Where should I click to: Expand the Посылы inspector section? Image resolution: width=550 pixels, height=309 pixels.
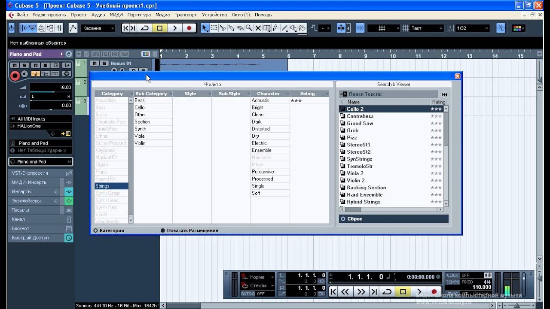40,210
